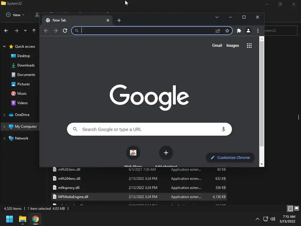Open File Explorer from taskbar
This screenshot has width=301, height=226.
click(22, 219)
